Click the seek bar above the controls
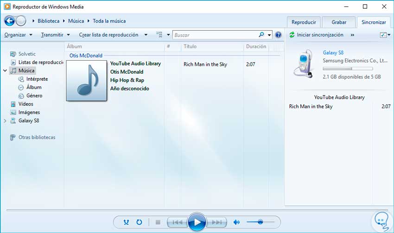Viewport: 394px width, 233px height. [x=197, y=210]
